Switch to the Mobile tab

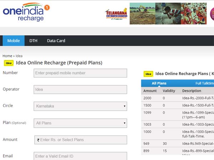click(x=14, y=41)
